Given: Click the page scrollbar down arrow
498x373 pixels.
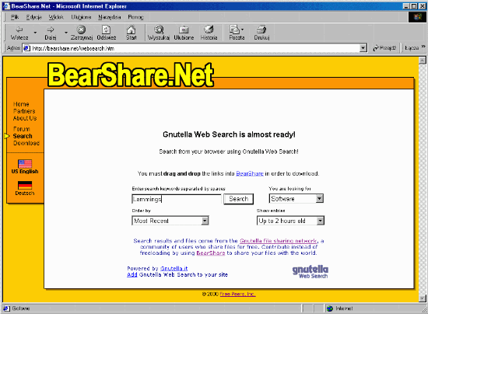Looking at the screenshot, I should point(422,298).
